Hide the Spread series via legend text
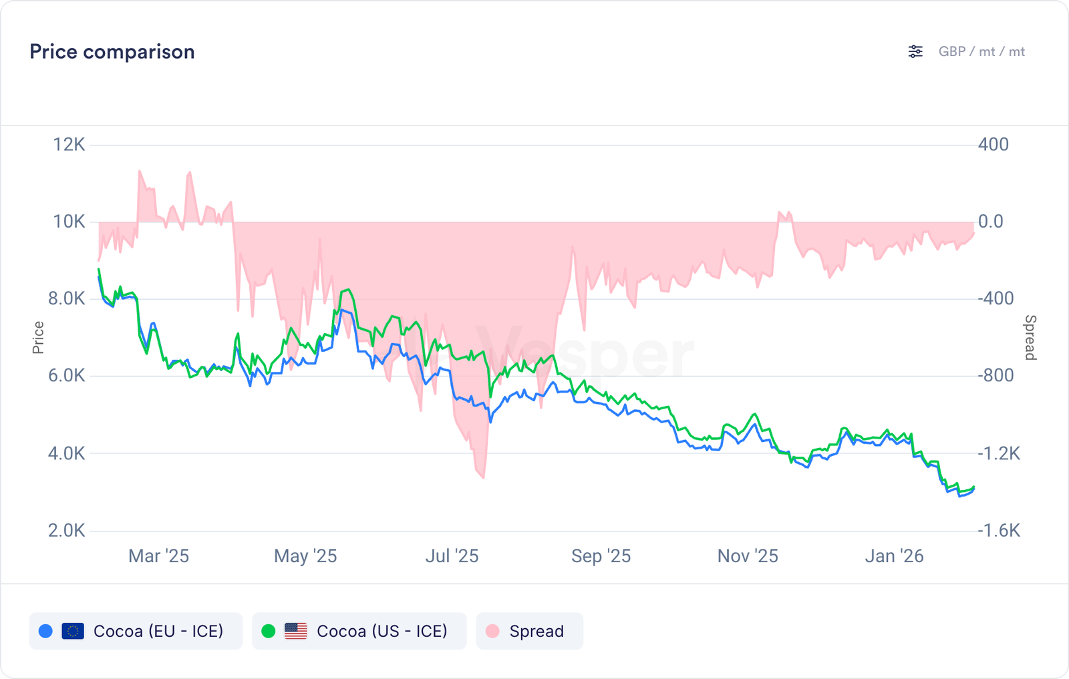The height and width of the screenshot is (679, 1069). pyautogui.click(x=537, y=631)
